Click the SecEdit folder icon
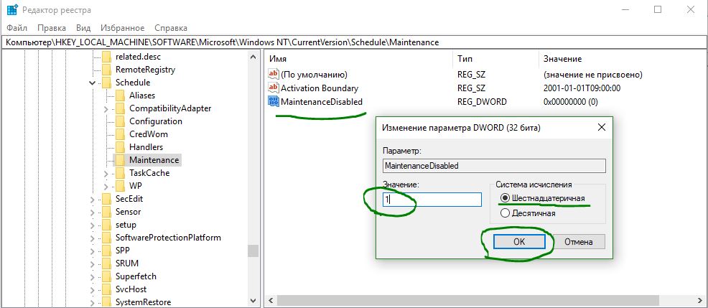Image resolution: width=708 pixels, height=308 pixels. coord(106,199)
